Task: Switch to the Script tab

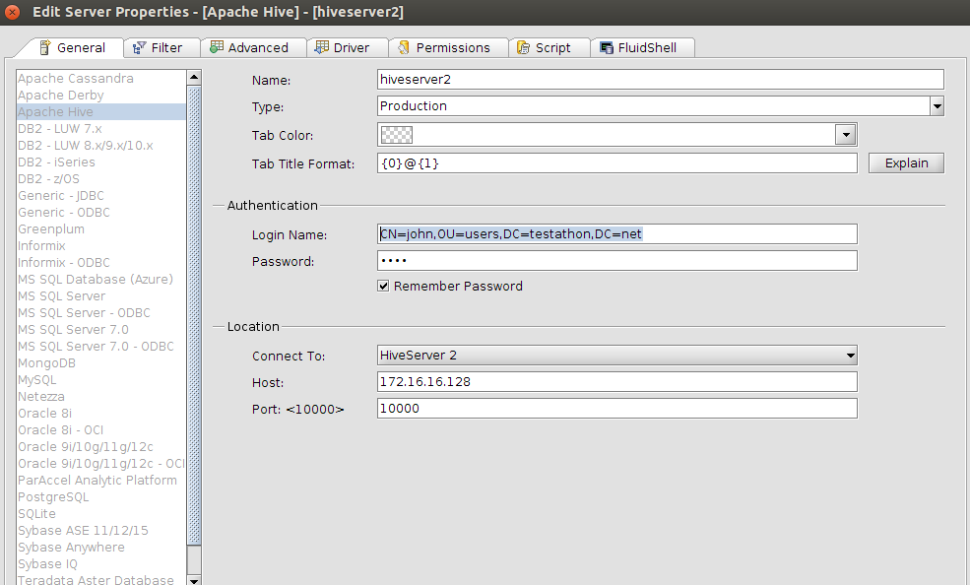Action: pos(549,47)
